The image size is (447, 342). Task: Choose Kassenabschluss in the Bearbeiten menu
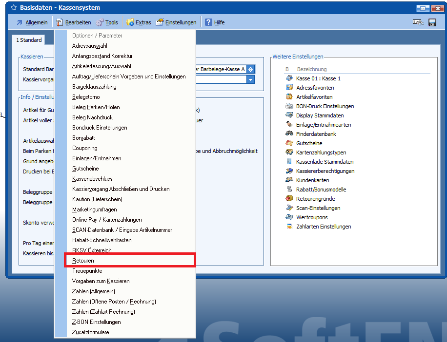[x=93, y=179]
